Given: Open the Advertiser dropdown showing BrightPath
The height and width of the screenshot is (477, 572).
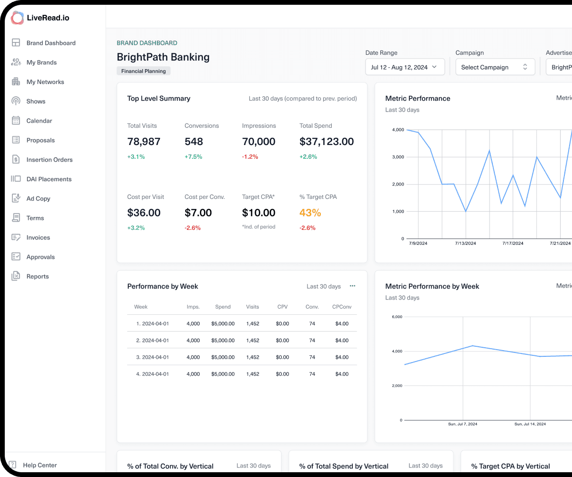Looking at the screenshot, I should (x=559, y=67).
